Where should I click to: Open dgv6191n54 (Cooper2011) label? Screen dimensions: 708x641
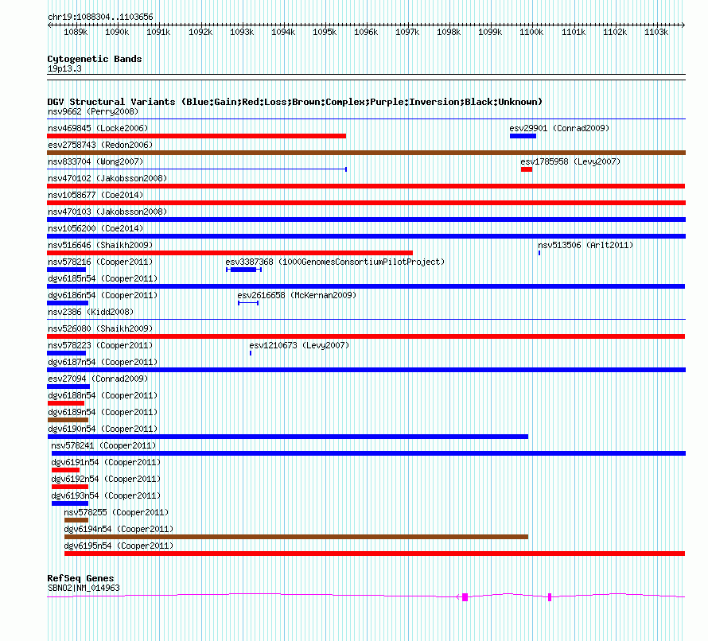pos(106,462)
